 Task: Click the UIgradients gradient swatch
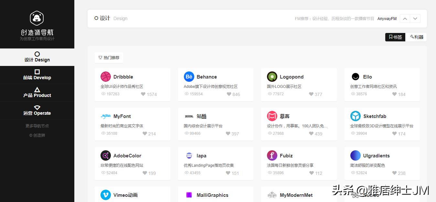coord(355,155)
